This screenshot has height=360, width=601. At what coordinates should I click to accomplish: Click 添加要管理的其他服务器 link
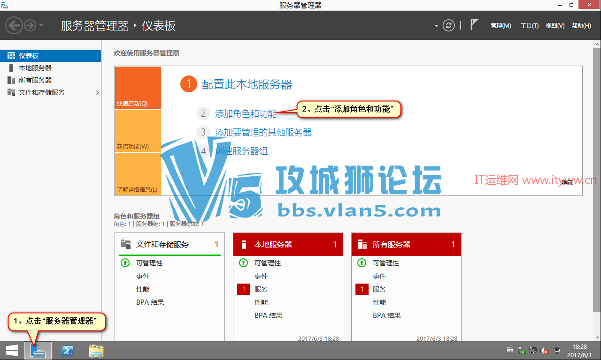[x=263, y=132]
